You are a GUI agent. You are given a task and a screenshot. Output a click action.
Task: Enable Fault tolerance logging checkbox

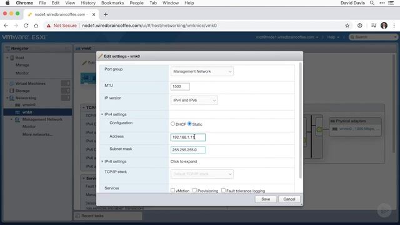pos(224,190)
